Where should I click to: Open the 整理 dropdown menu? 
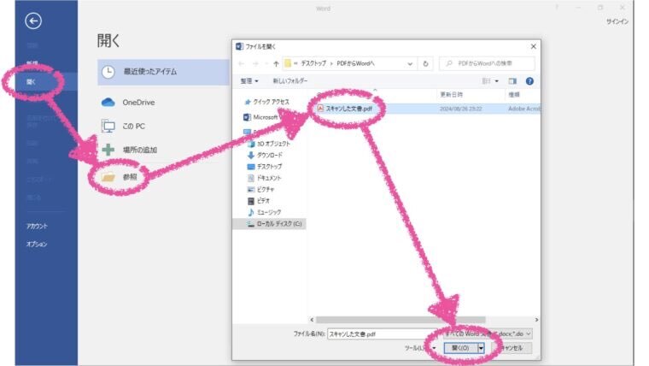tap(249, 81)
